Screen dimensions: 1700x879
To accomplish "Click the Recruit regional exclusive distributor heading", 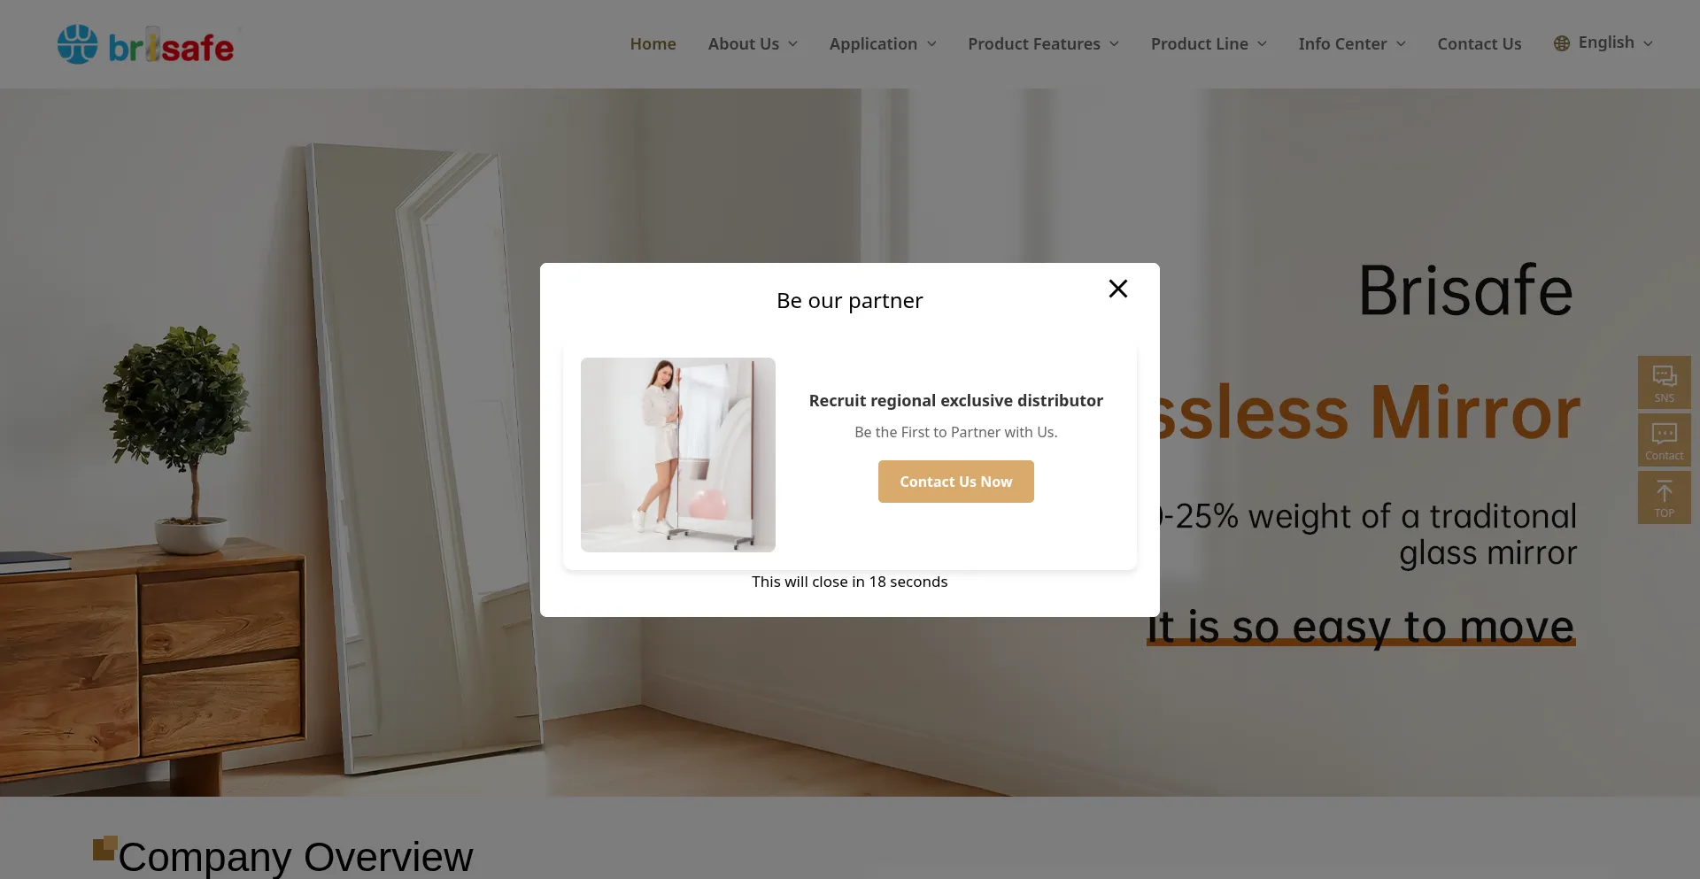I will click(956, 400).
